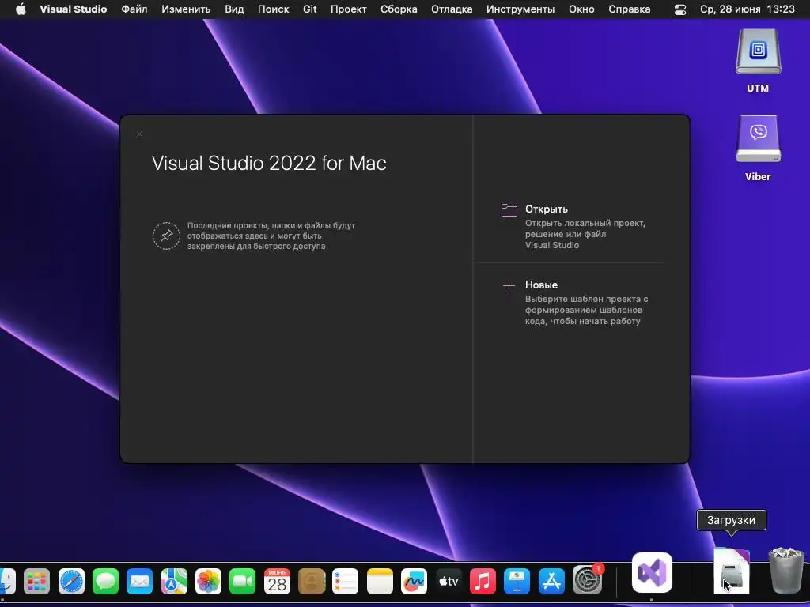Screen dimensions: 810x607
Task: Click the Новые label to create project
Action: click(541, 285)
